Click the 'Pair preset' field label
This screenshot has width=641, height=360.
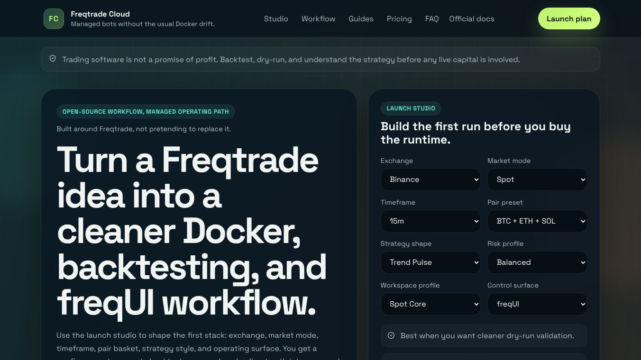coord(505,202)
